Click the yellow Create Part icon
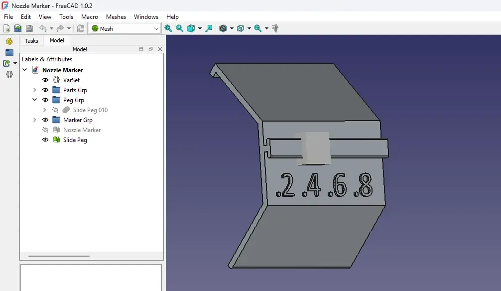Image resolution: width=501 pixels, height=291 pixels. tap(9, 41)
